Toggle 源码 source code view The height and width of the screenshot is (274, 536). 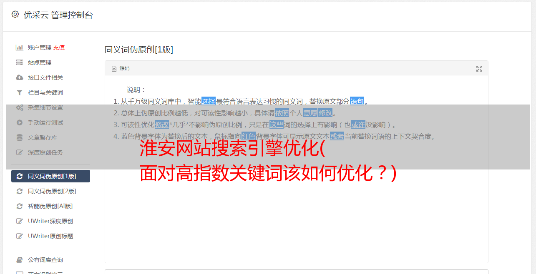121,68
